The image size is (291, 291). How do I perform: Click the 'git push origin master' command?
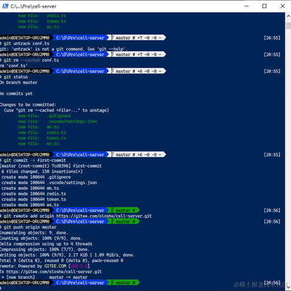(30, 227)
